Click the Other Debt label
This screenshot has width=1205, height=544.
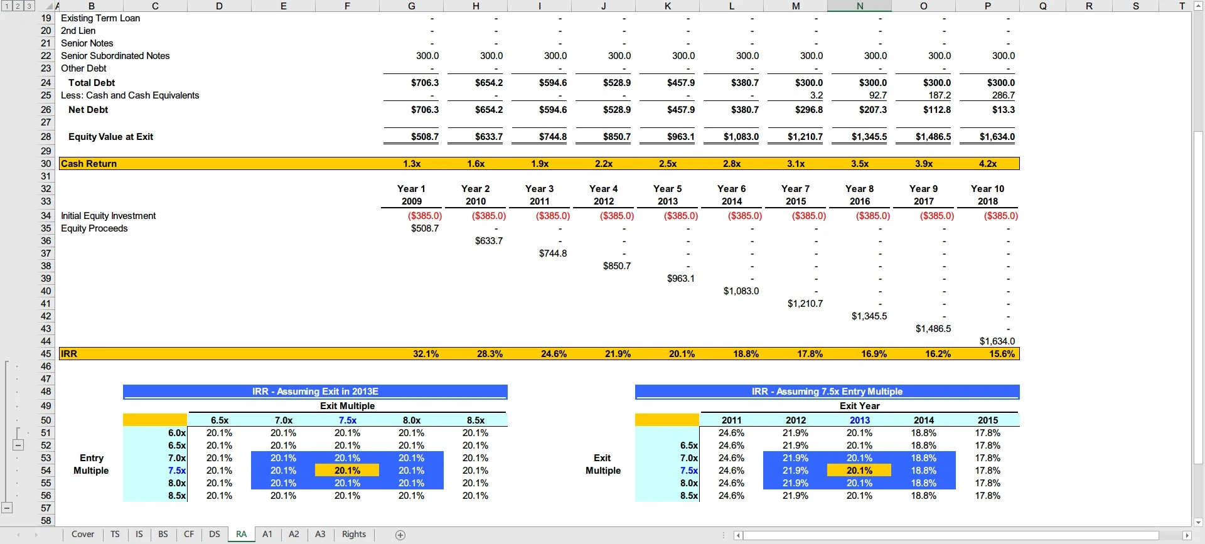pyautogui.click(x=83, y=68)
